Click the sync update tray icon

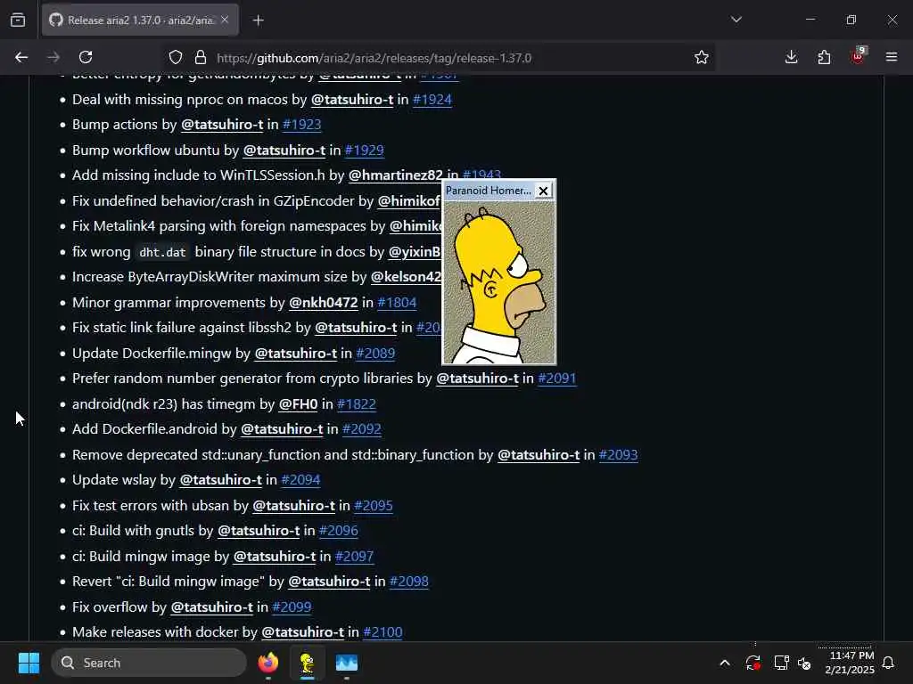(753, 663)
